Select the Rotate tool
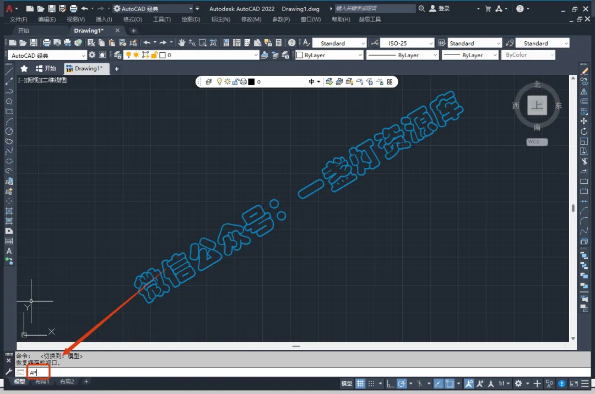 584,132
